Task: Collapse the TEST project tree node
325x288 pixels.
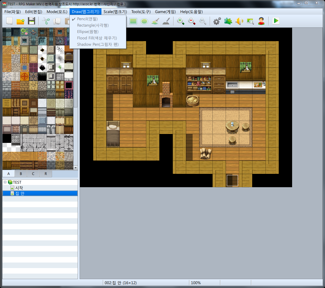Action: tap(5, 182)
